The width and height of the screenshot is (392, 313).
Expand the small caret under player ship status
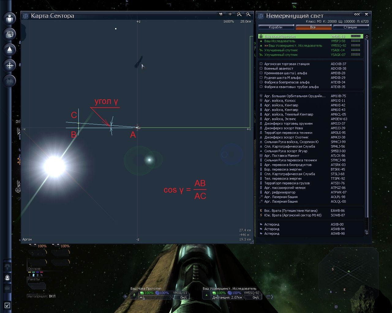[141, 297]
